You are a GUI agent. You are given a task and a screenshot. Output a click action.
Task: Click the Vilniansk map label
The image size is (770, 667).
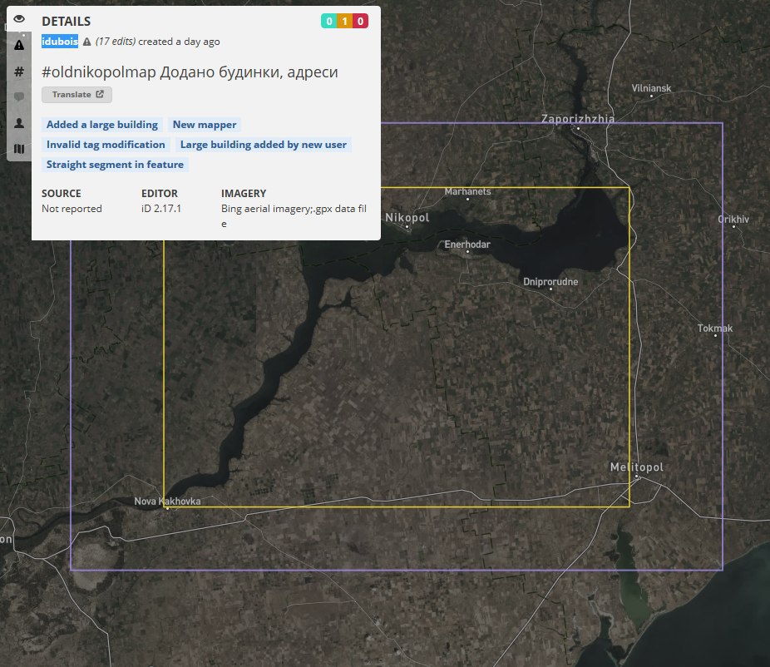(651, 88)
